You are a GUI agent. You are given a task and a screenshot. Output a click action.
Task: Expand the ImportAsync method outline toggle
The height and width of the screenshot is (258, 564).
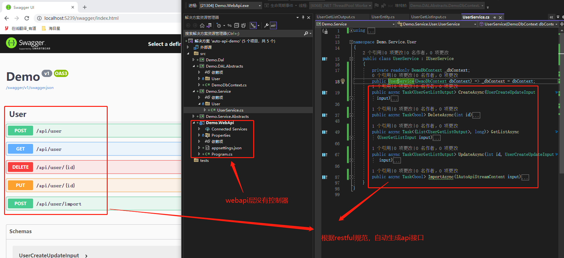click(x=351, y=177)
